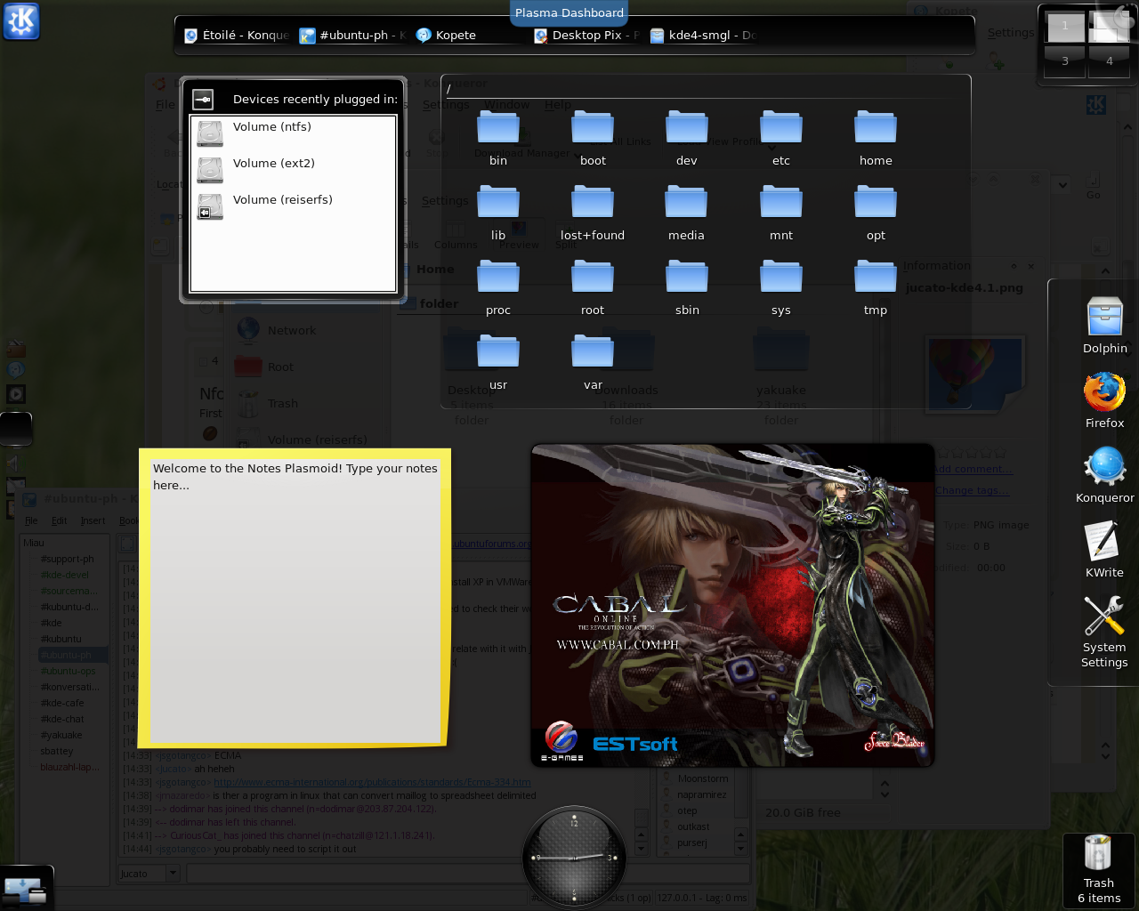Click the usr folder icon
Viewport: 1139px width, 911px height.
(x=497, y=353)
